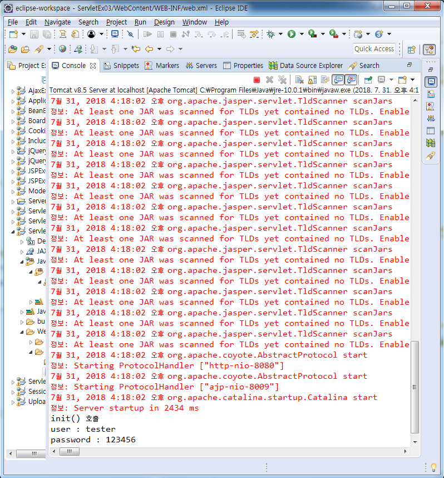Click console scroll down arrow

415,442
